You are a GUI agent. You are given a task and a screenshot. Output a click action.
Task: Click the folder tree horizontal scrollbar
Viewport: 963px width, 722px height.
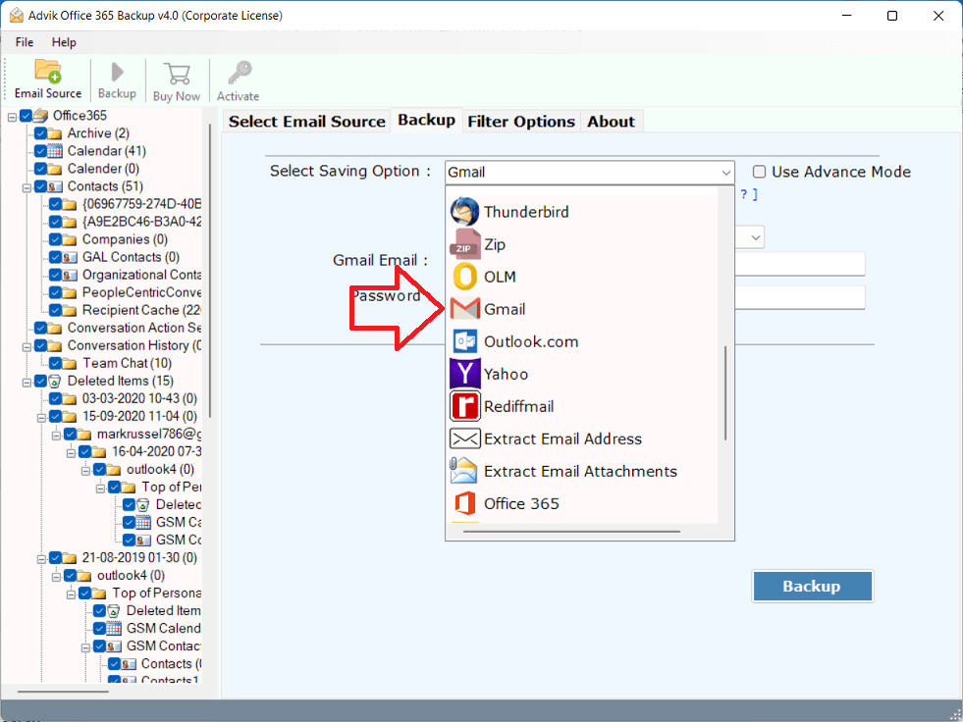(63, 692)
